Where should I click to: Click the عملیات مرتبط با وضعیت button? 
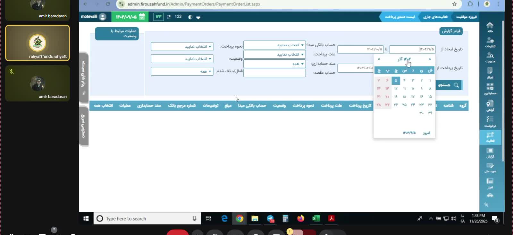click(117, 34)
